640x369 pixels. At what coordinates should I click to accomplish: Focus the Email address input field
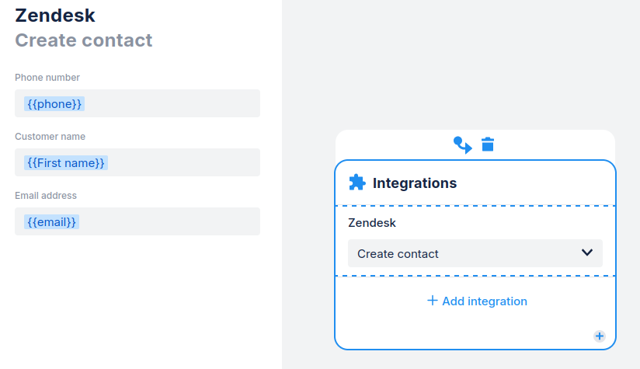171,221
